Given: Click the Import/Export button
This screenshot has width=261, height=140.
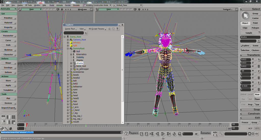Looking at the screenshot, I should pyautogui.click(x=8, y=108).
